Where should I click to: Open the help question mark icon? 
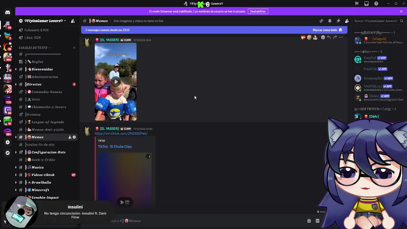[376, 3]
